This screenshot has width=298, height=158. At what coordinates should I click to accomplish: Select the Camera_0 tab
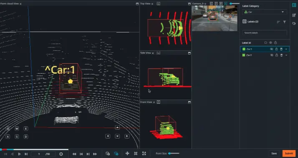(x=198, y=4)
